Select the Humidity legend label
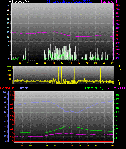This screenshot has width=126, height=149. (23, 88)
